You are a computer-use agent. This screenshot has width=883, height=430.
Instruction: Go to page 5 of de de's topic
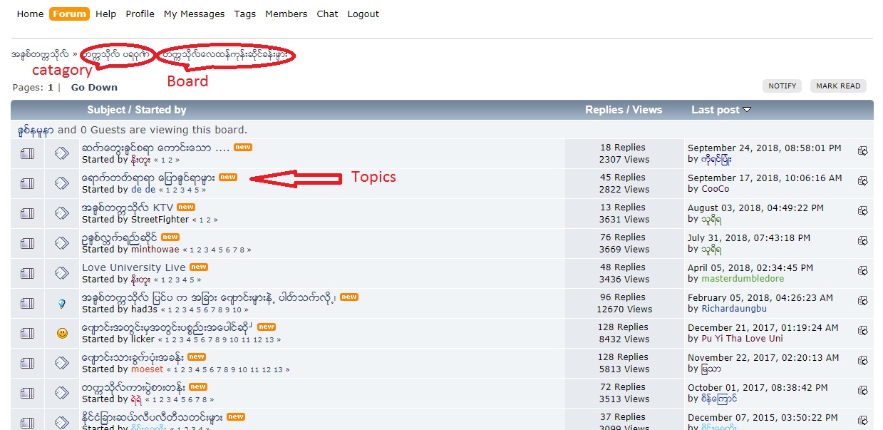tap(197, 190)
